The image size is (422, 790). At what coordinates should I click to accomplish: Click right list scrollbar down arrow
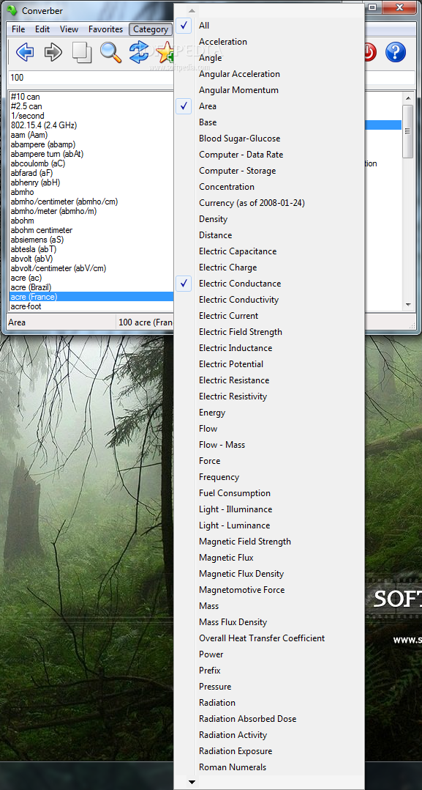coord(408,306)
